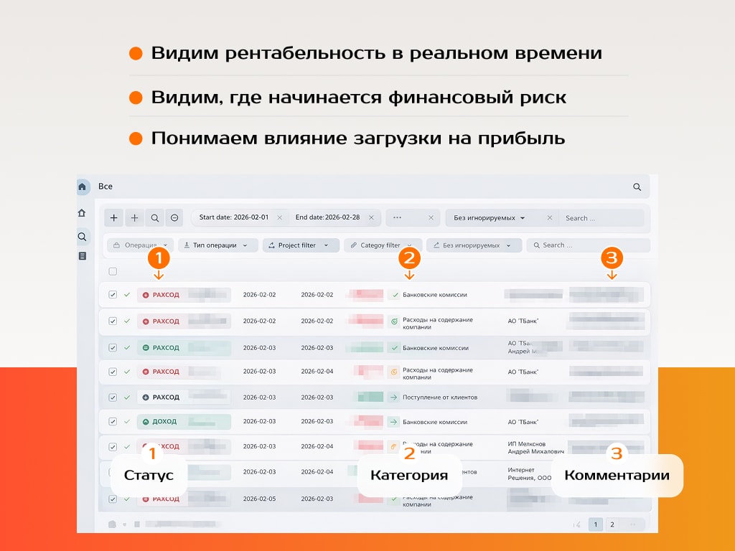Click the green status icon on the ДОХОД badge
735x551 pixels.
(x=146, y=422)
